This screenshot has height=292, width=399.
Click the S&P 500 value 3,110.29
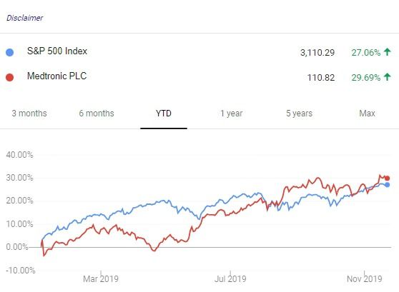317,53
